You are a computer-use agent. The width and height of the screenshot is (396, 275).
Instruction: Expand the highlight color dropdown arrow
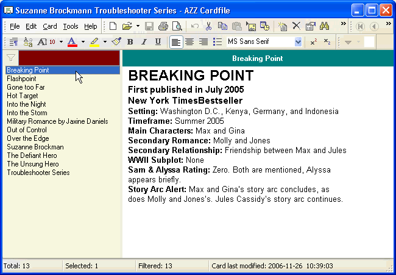coord(105,42)
